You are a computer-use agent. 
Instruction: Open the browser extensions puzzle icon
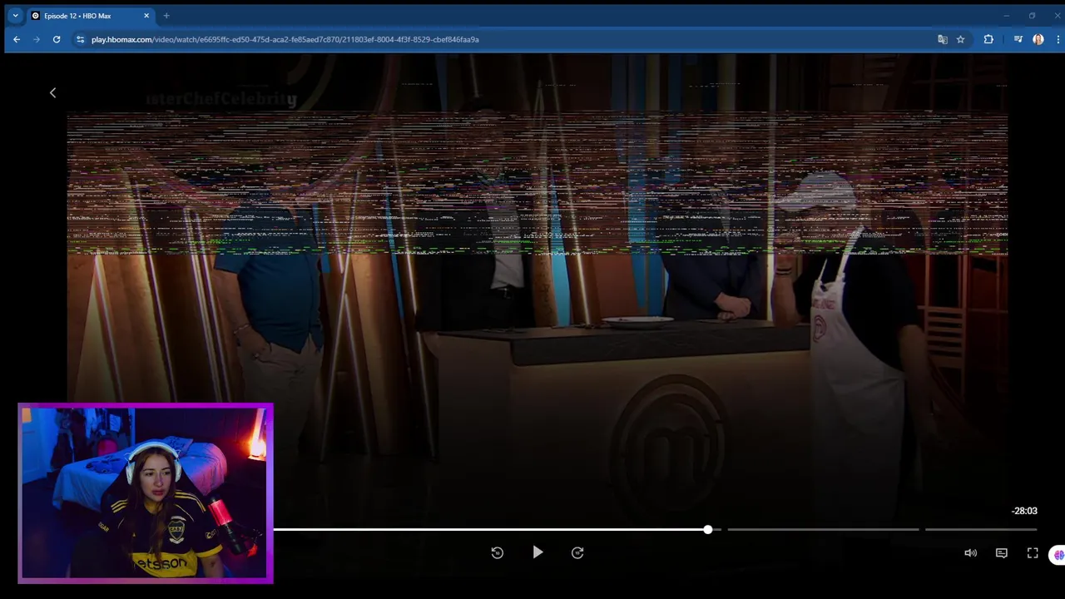pos(988,39)
